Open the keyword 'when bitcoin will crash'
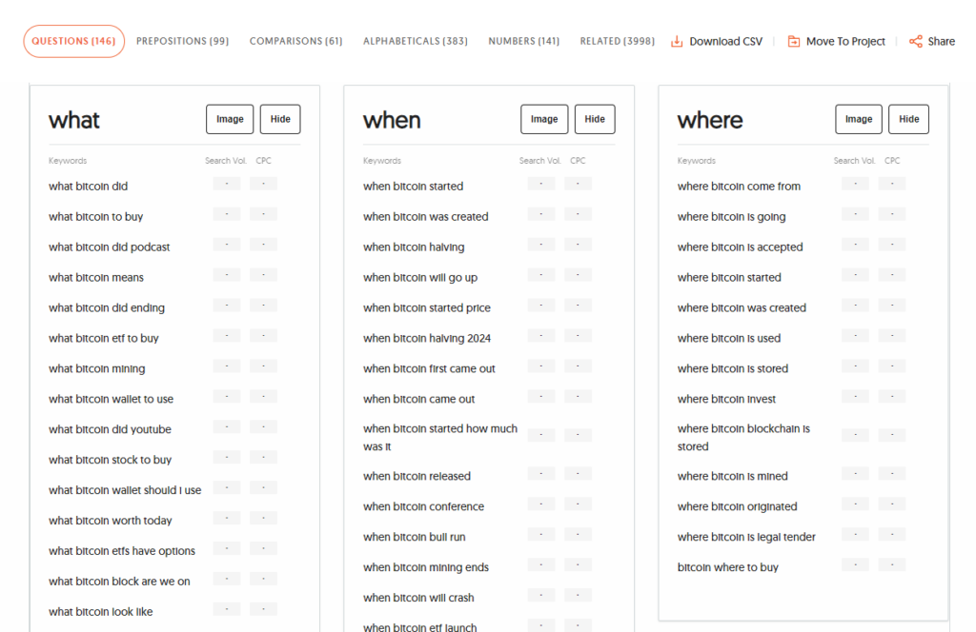The width and height of the screenshot is (976, 632). point(419,597)
